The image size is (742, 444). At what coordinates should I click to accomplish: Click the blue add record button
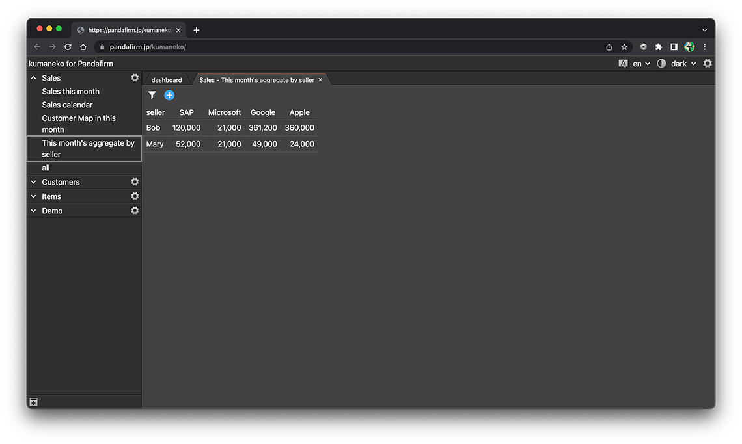tap(169, 96)
